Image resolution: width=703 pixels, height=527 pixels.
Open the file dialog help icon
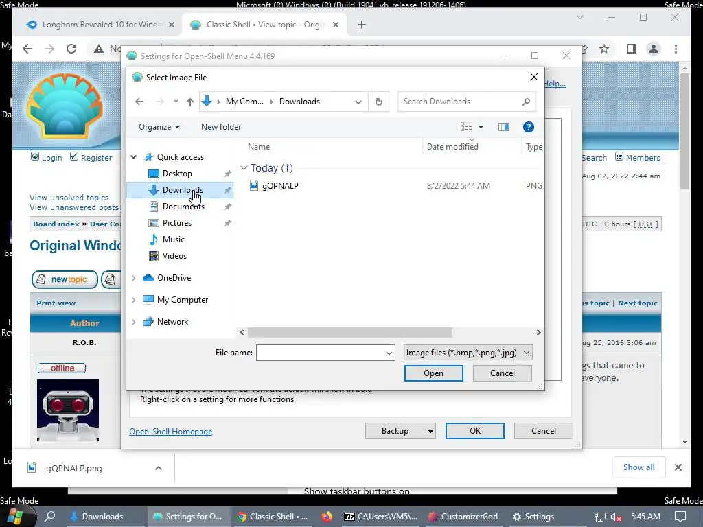(x=528, y=127)
